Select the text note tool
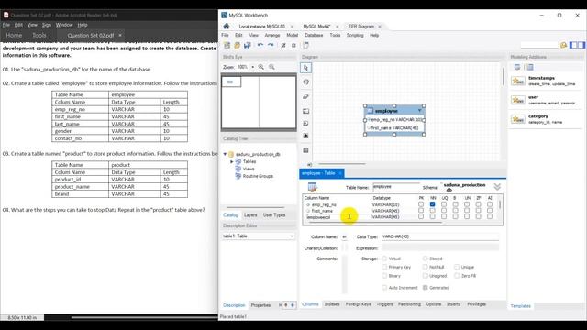 tap(305, 124)
